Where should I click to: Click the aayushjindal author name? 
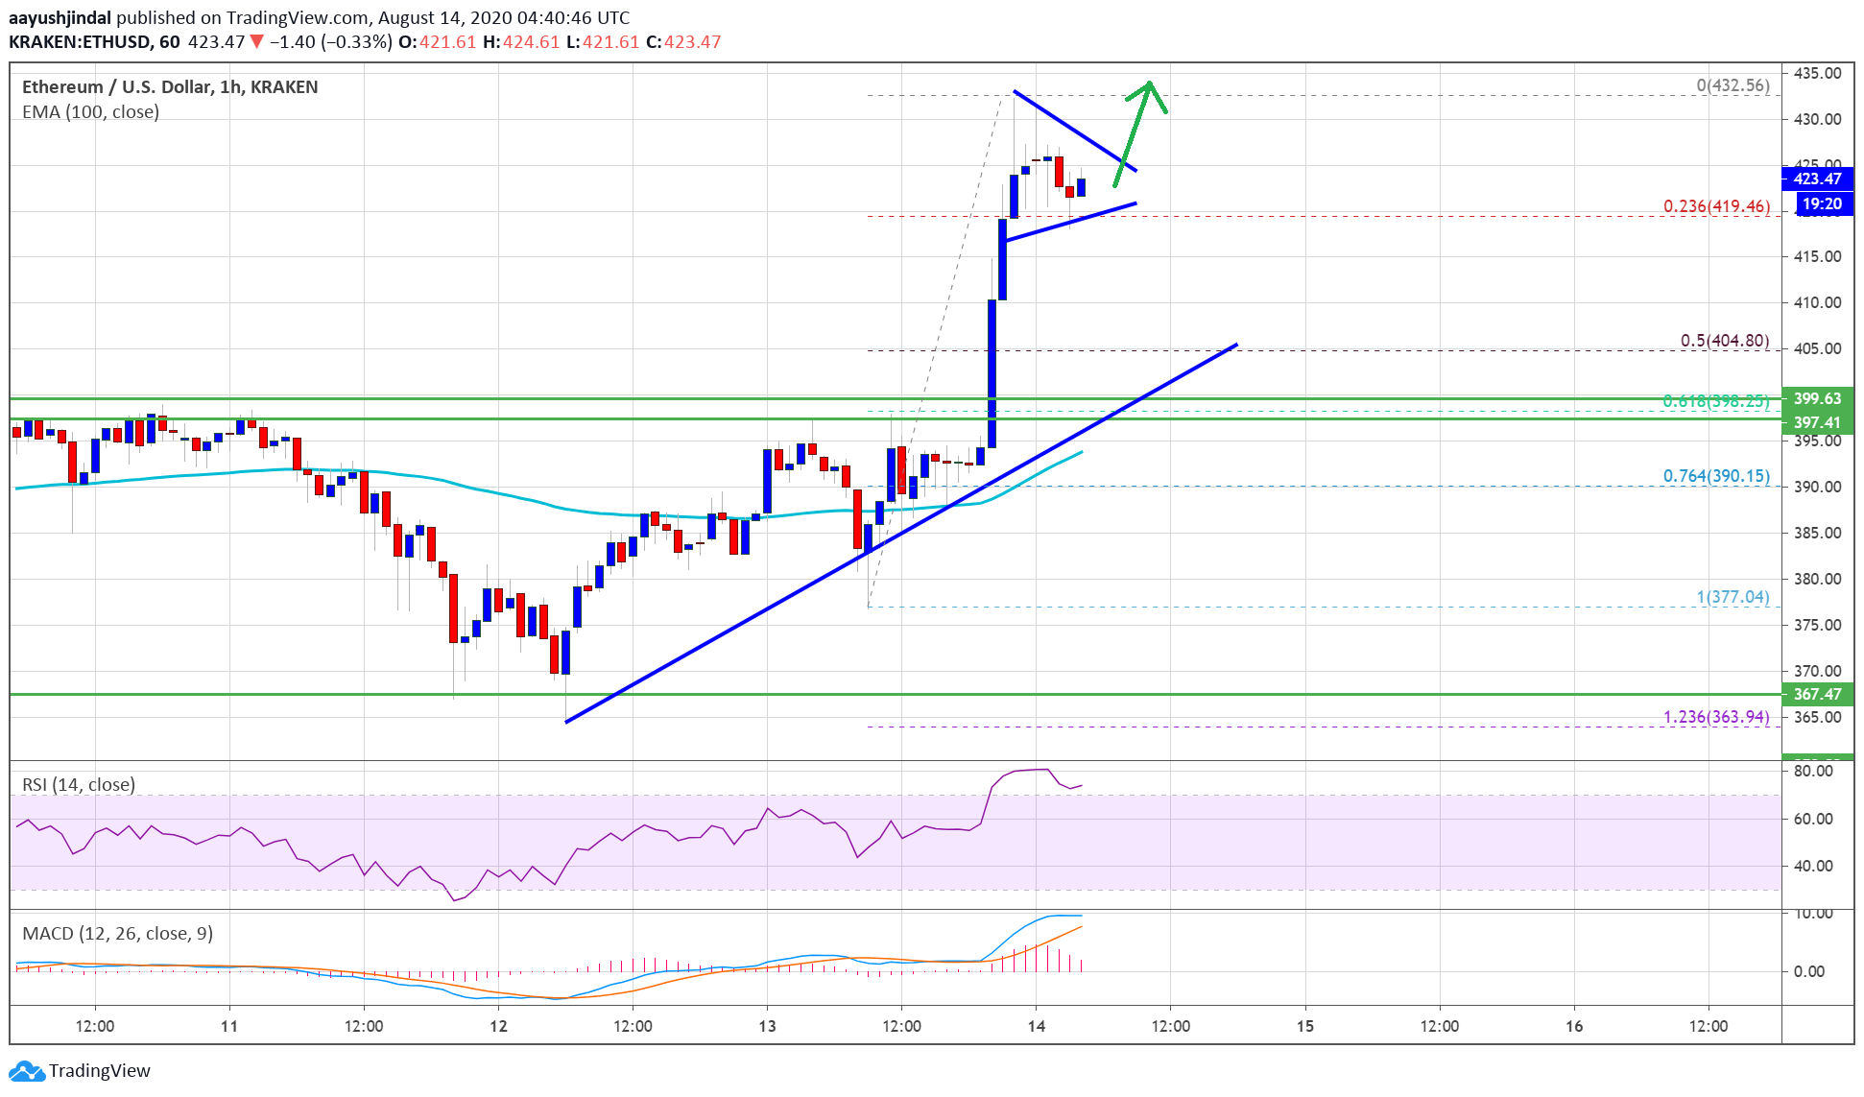pos(61,17)
